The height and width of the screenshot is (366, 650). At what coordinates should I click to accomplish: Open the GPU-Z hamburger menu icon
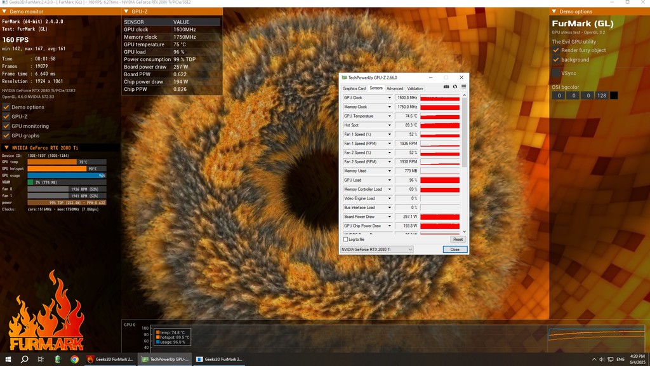pyautogui.click(x=463, y=86)
